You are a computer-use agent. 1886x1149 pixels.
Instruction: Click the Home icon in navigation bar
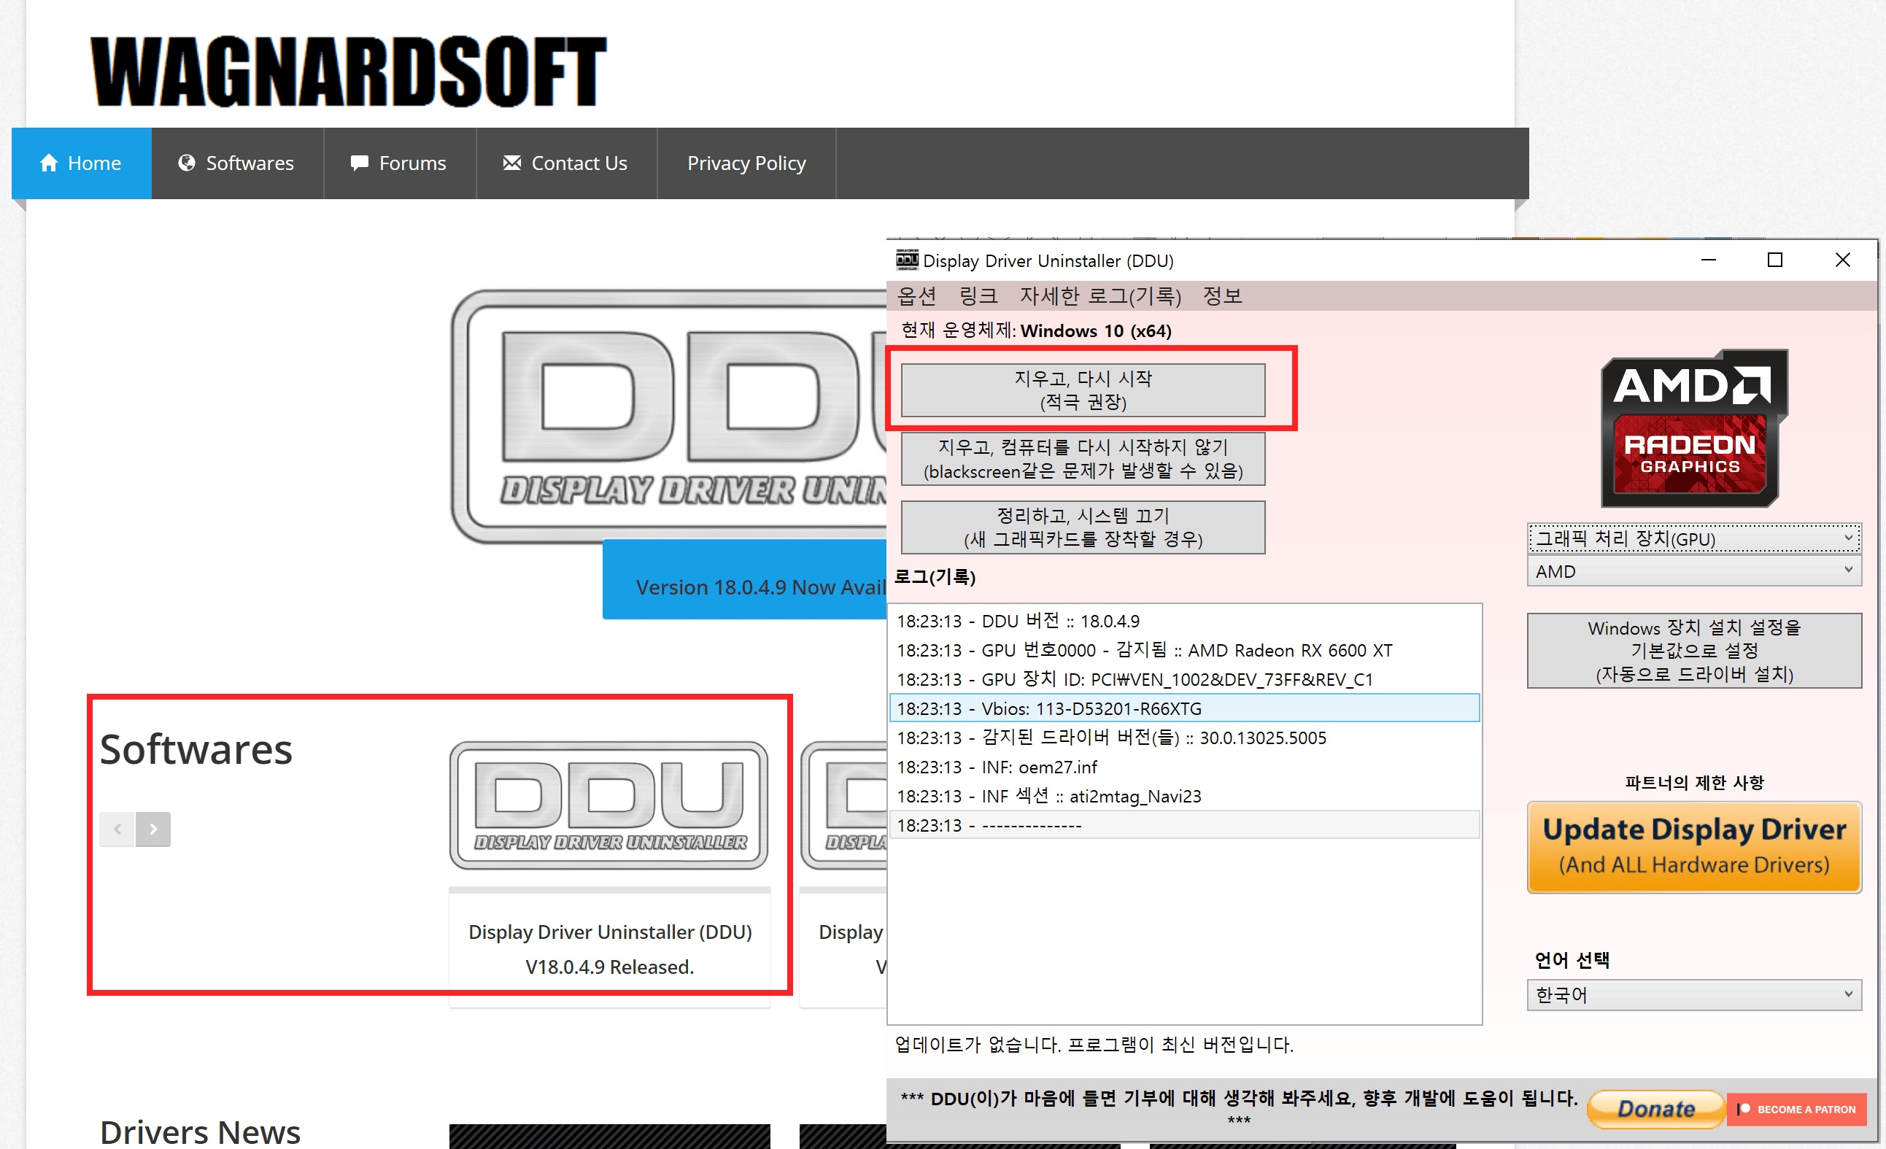pyautogui.click(x=49, y=163)
